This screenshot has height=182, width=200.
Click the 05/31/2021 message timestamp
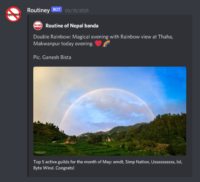coord(76,11)
